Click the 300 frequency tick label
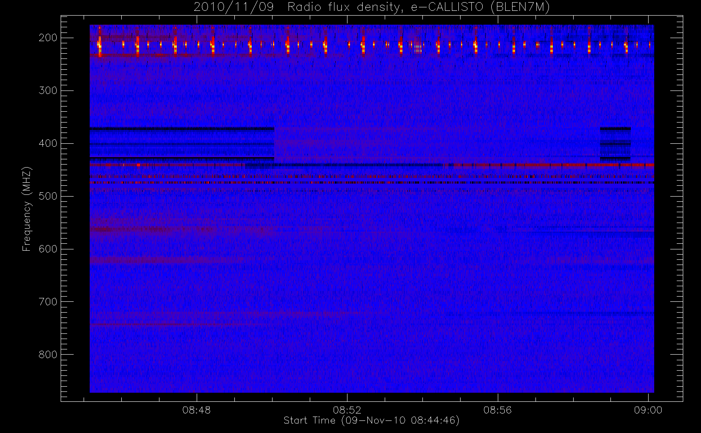The height and width of the screenshot is (433, 701). pyautogui.click(x=48, y=90)
